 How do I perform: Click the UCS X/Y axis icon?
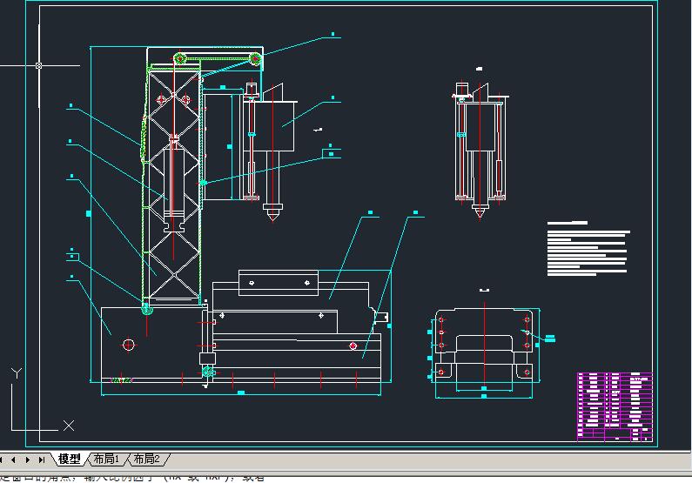[42, 399]
